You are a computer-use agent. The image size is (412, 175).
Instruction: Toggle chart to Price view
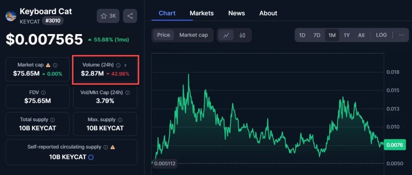163,35
